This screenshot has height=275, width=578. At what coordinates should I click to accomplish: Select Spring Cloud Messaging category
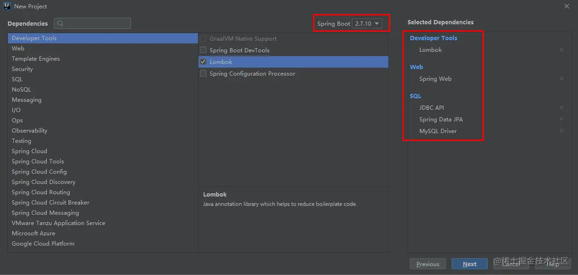(103, 213)
